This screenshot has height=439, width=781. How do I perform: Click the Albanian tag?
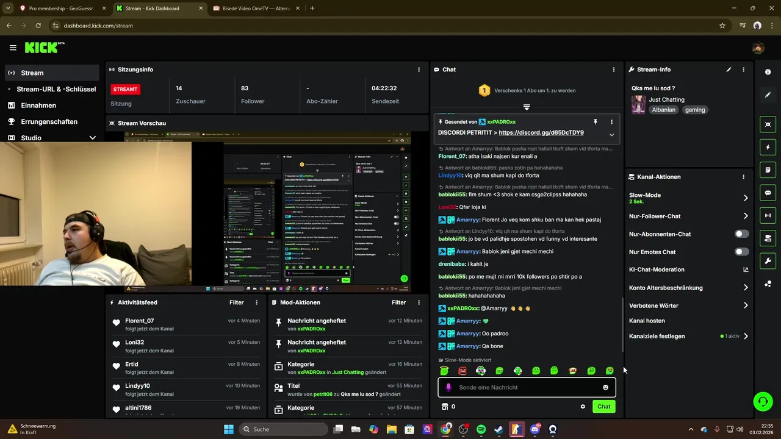pyautogui.click(x=664, y=110)
